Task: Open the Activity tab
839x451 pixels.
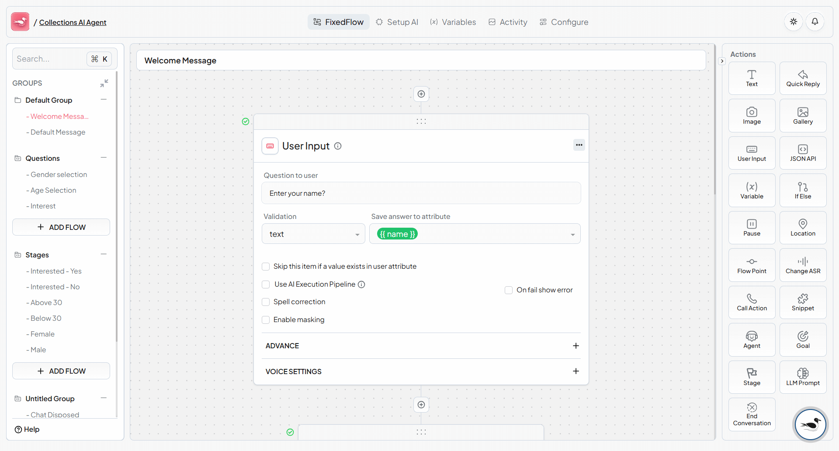Action: pos(507,22)
